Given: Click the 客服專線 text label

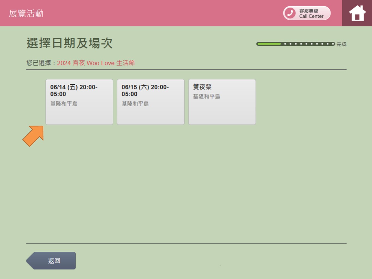Looking at the screenshot, I should pyautogui.click(x=309, y=11).
